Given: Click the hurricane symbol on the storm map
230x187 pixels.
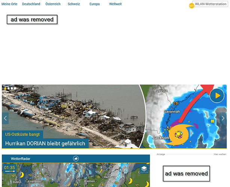Looking at the screenshot, I should 179,135.
